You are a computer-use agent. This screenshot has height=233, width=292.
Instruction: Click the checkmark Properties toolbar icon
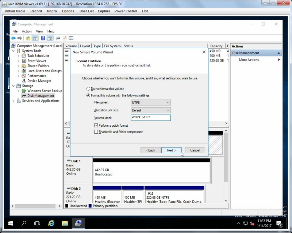point(65,38)
